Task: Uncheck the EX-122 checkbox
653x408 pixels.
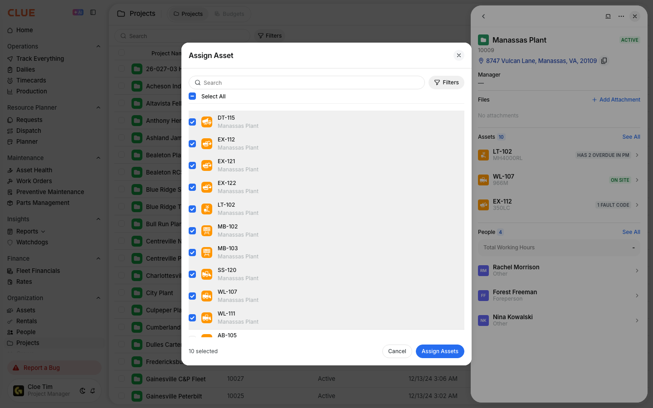Action: coord(192,187)
